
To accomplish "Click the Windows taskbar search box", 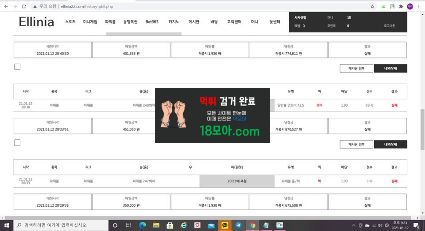I will click(61, 225).
